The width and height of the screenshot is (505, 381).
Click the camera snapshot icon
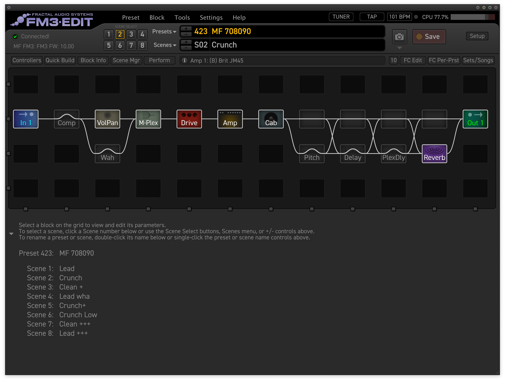coord(399,37)
